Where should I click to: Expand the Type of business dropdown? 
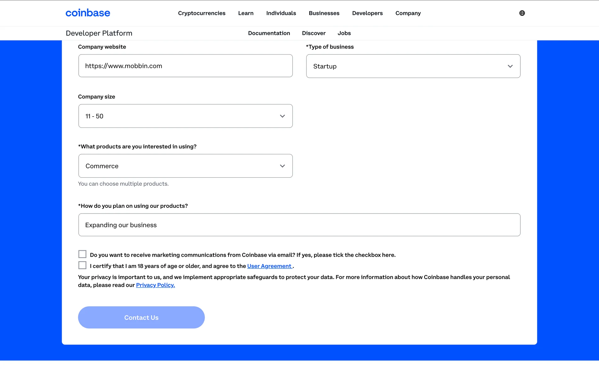pyautogui.click(x=413, y=66)
